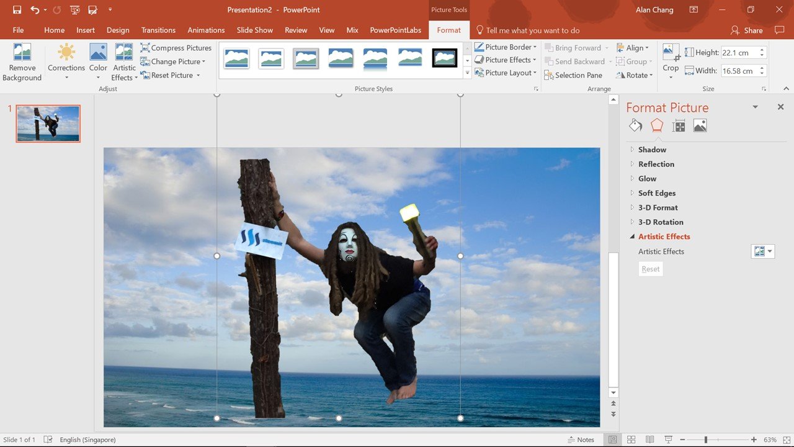Click Compress Pictures
The image size is (794, 447).
[x=176, y=48]
